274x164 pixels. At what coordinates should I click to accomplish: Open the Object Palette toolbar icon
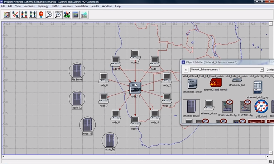pos(7,14)
